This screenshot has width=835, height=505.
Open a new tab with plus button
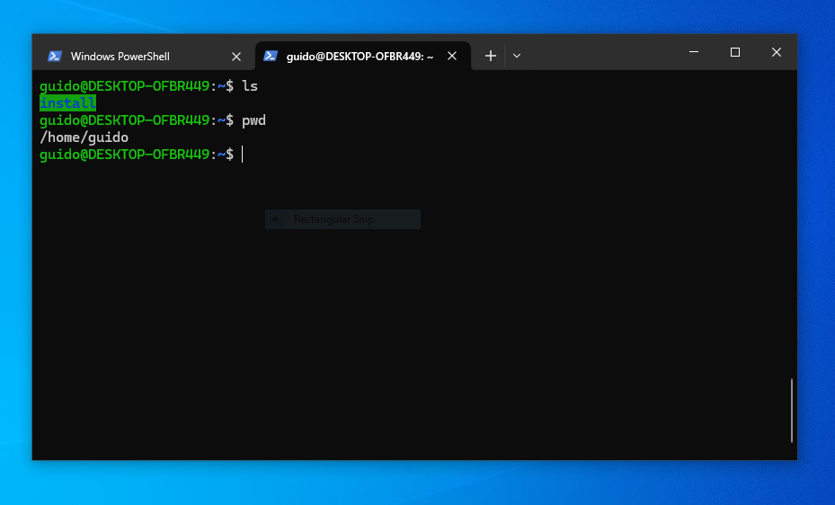491,56
